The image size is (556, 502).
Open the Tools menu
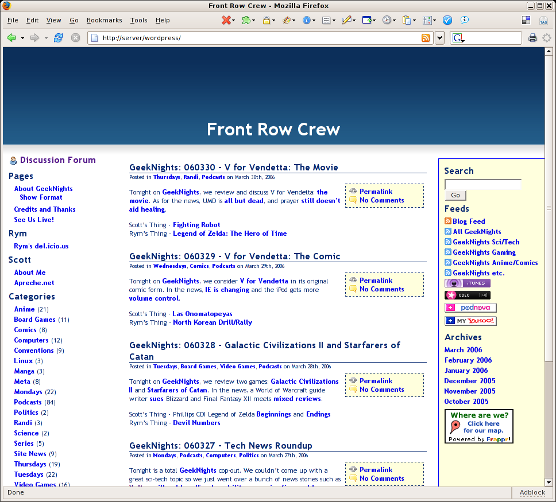point(138,20)
